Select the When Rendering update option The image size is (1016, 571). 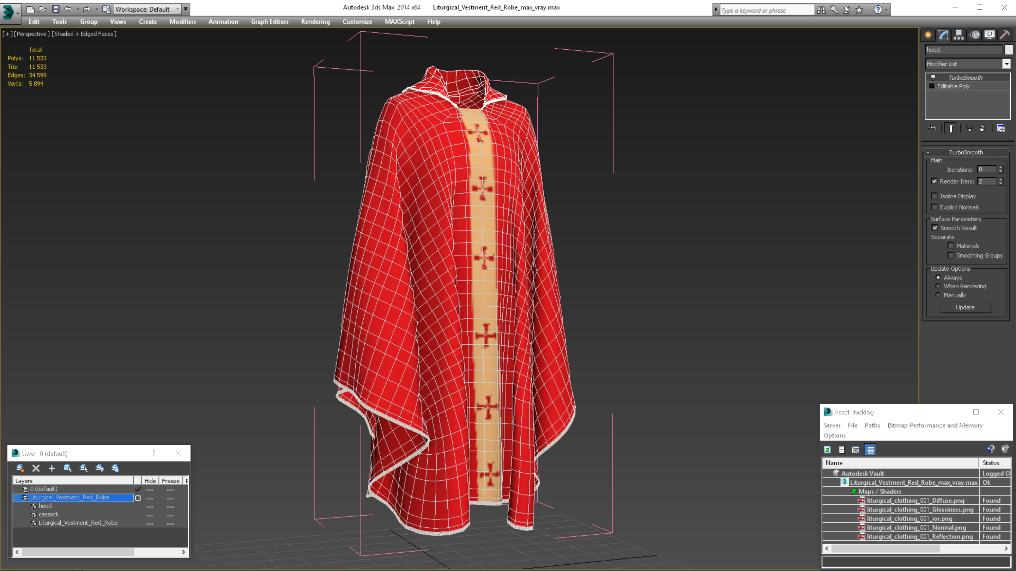tap(938, 286)
